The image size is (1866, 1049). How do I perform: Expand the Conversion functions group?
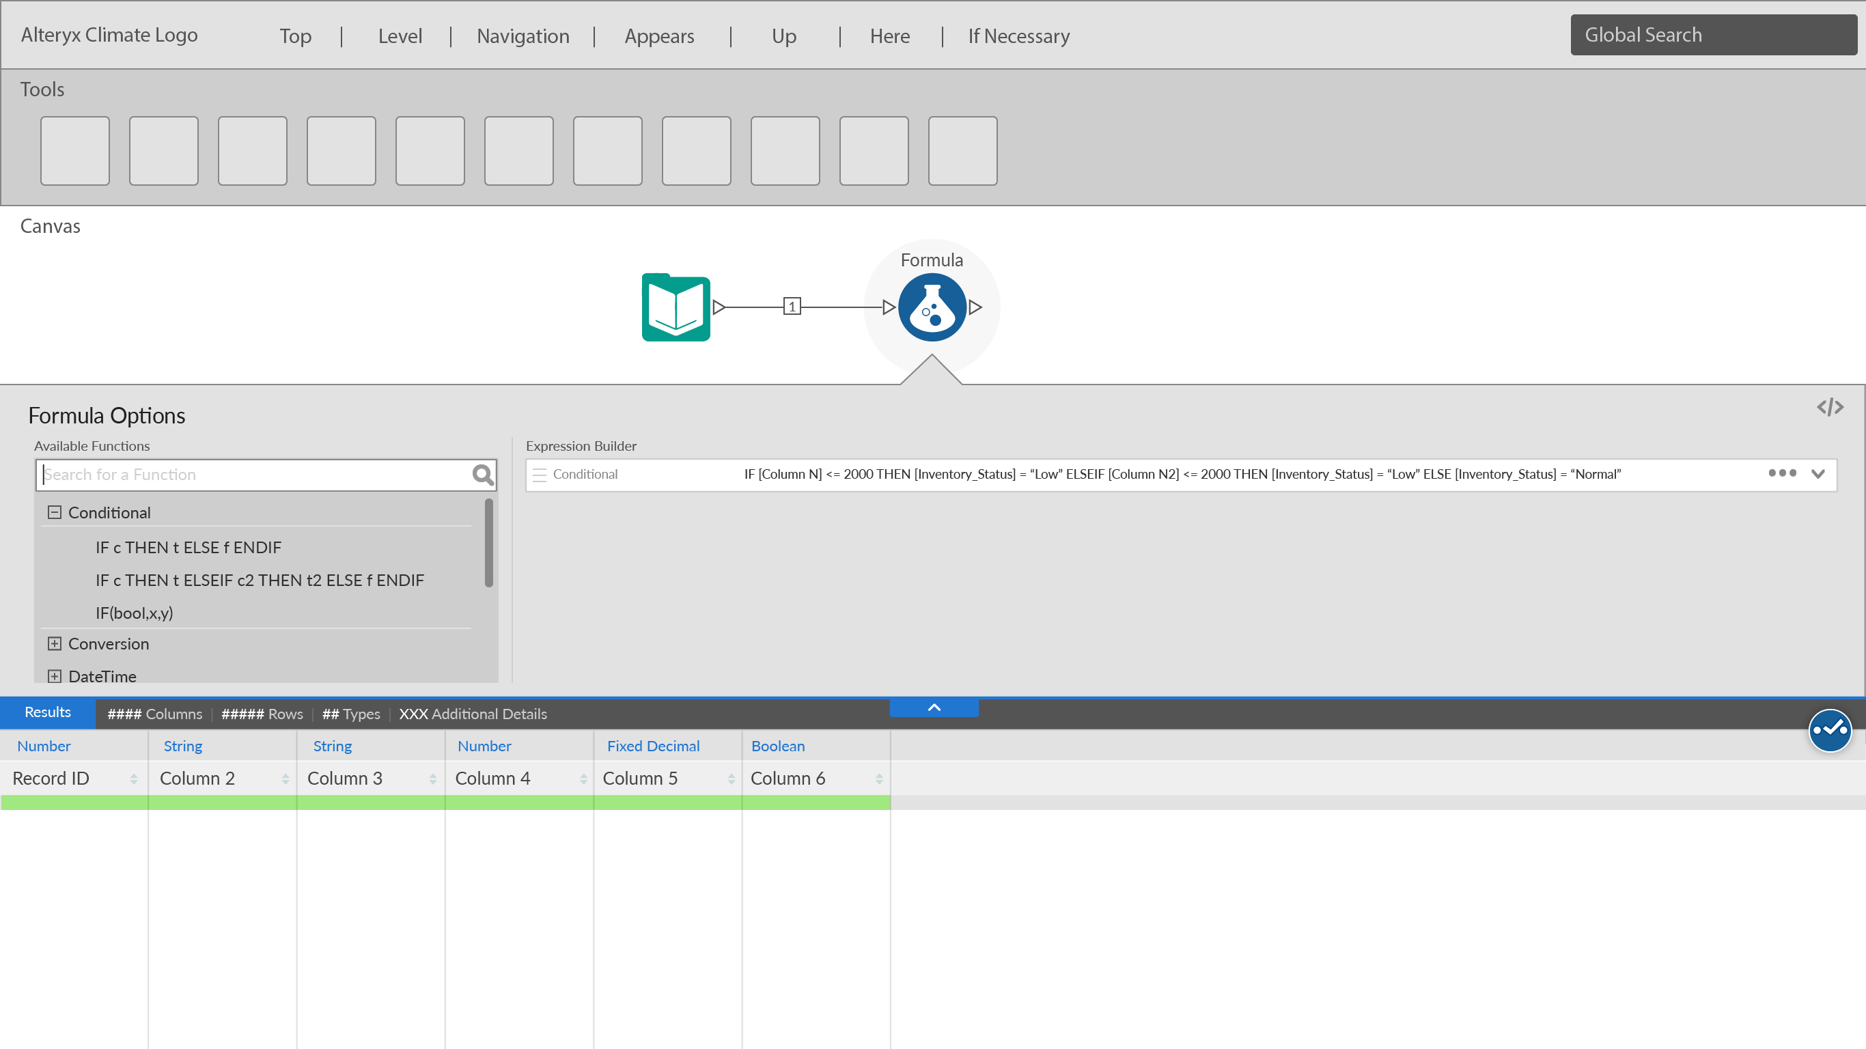point(55,643)
